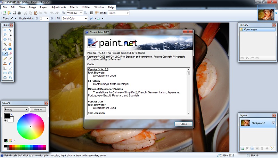Click the Print icon in toolbar
Viewport: 278px width, 158px height.
coord(19,13)
